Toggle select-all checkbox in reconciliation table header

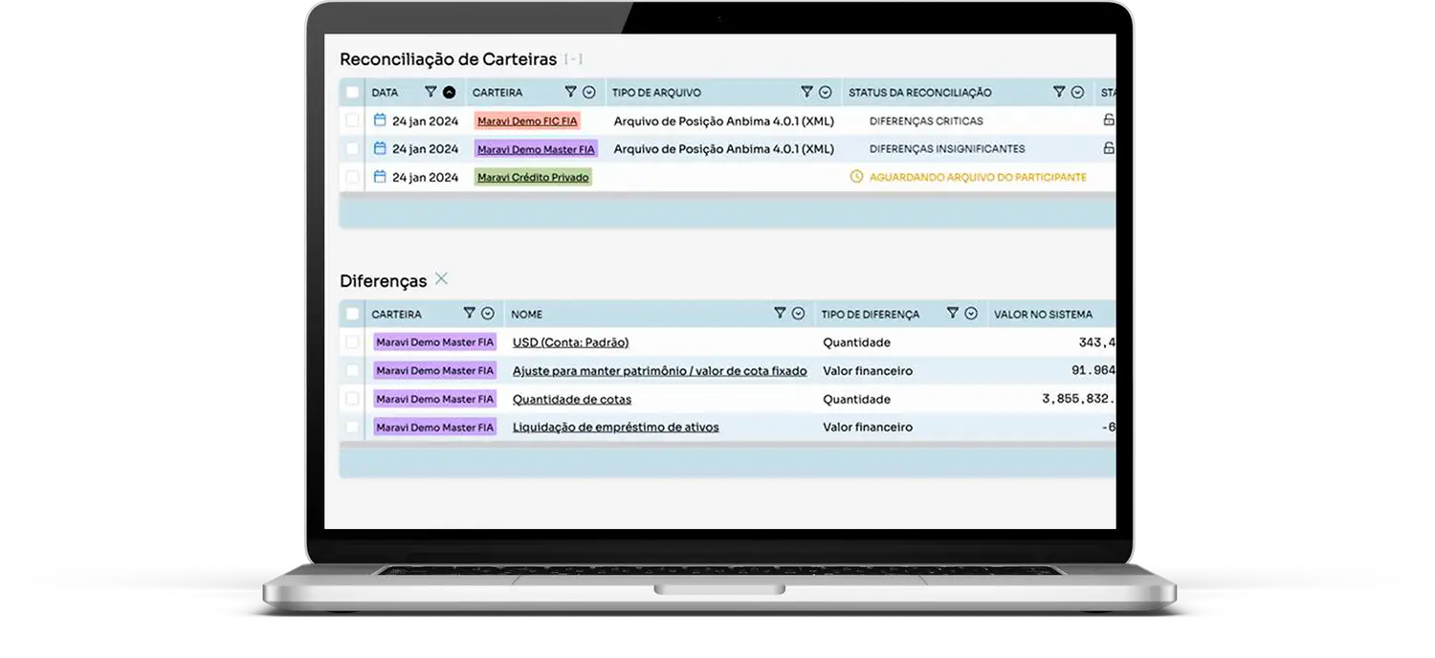click(x=353, y=93)
